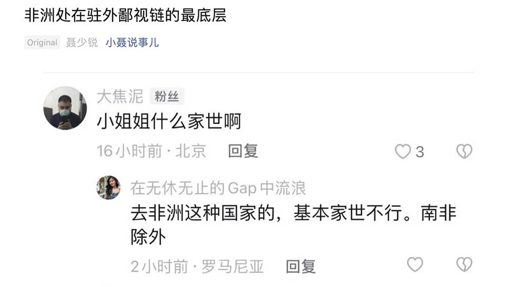Like the comment by 大焦泥

(x=402, y=152)
